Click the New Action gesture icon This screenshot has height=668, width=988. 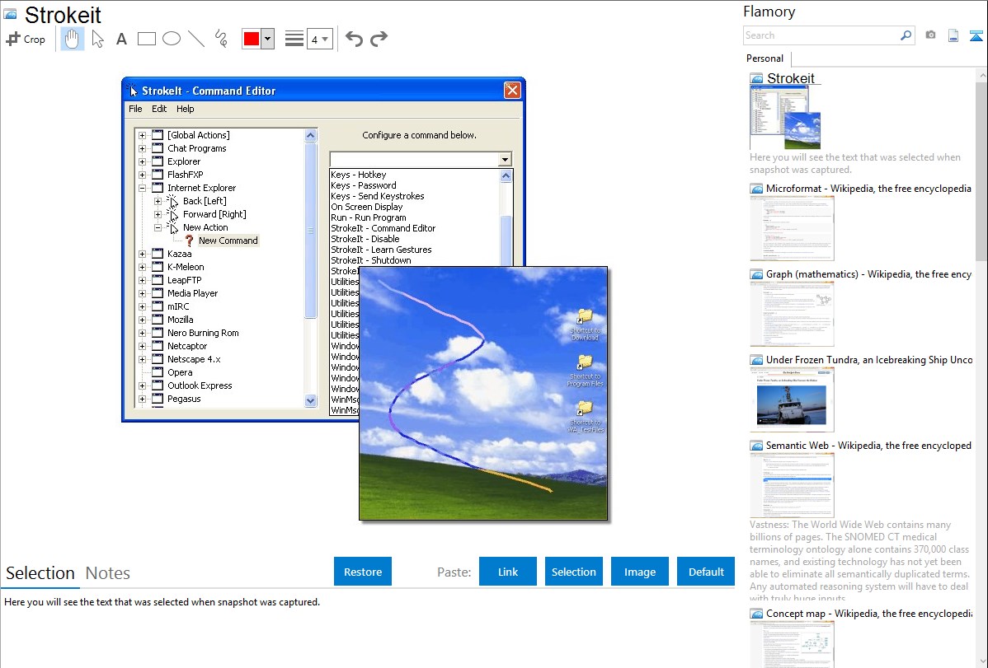[172, 227]
